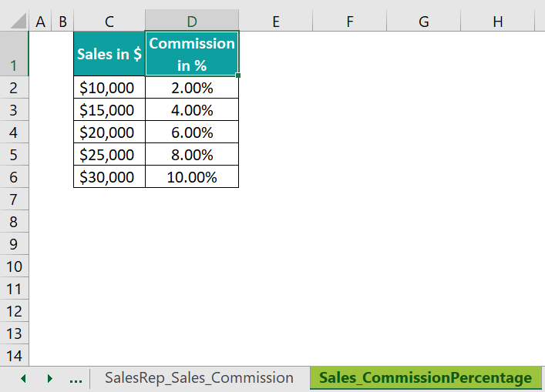The image size is (545, 392).
Task: Select row 1 header
Action: tap(14, 54)
